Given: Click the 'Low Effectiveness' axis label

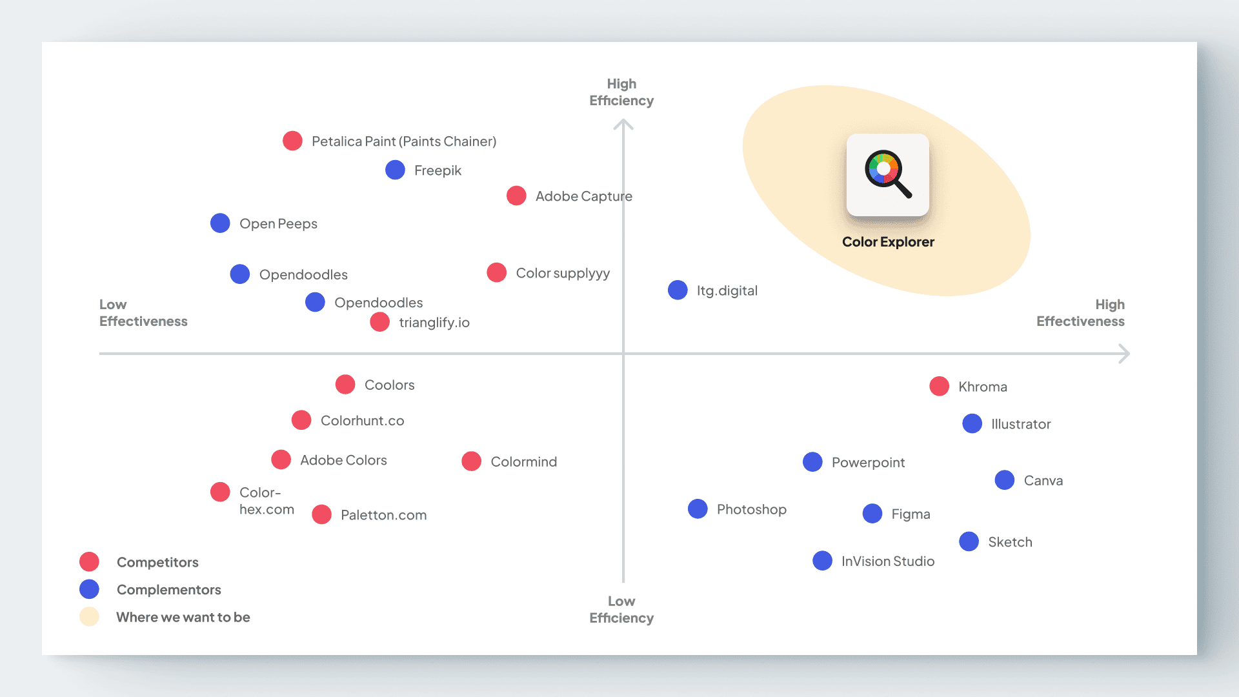Looking at the screenshot, I should [143, 313].
